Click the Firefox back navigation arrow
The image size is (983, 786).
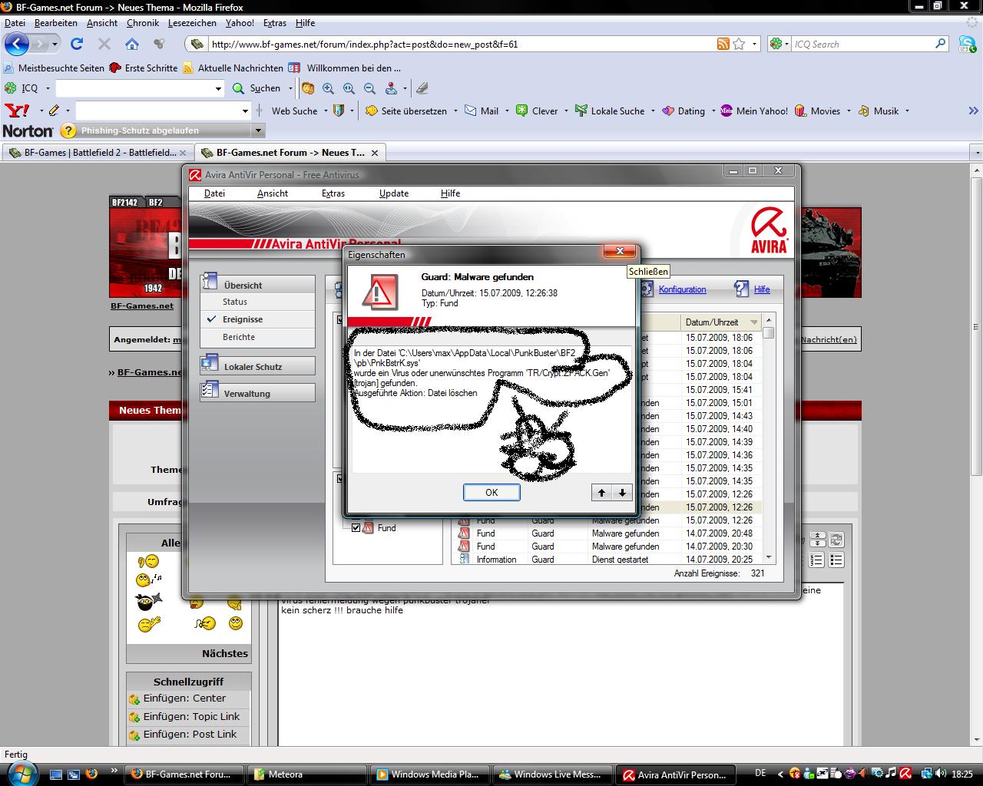tap(17, 44)
